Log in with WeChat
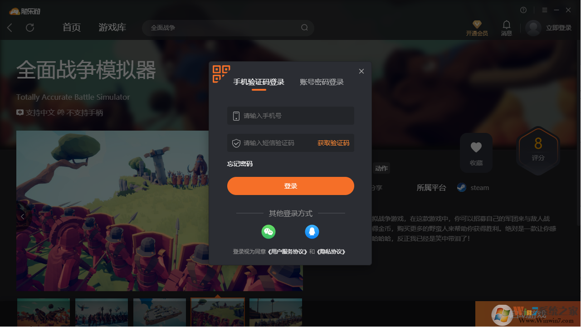581x327 pixels. click(x=269, y=231)
